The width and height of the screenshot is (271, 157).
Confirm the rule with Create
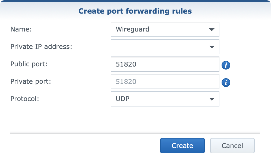[182, 146]
